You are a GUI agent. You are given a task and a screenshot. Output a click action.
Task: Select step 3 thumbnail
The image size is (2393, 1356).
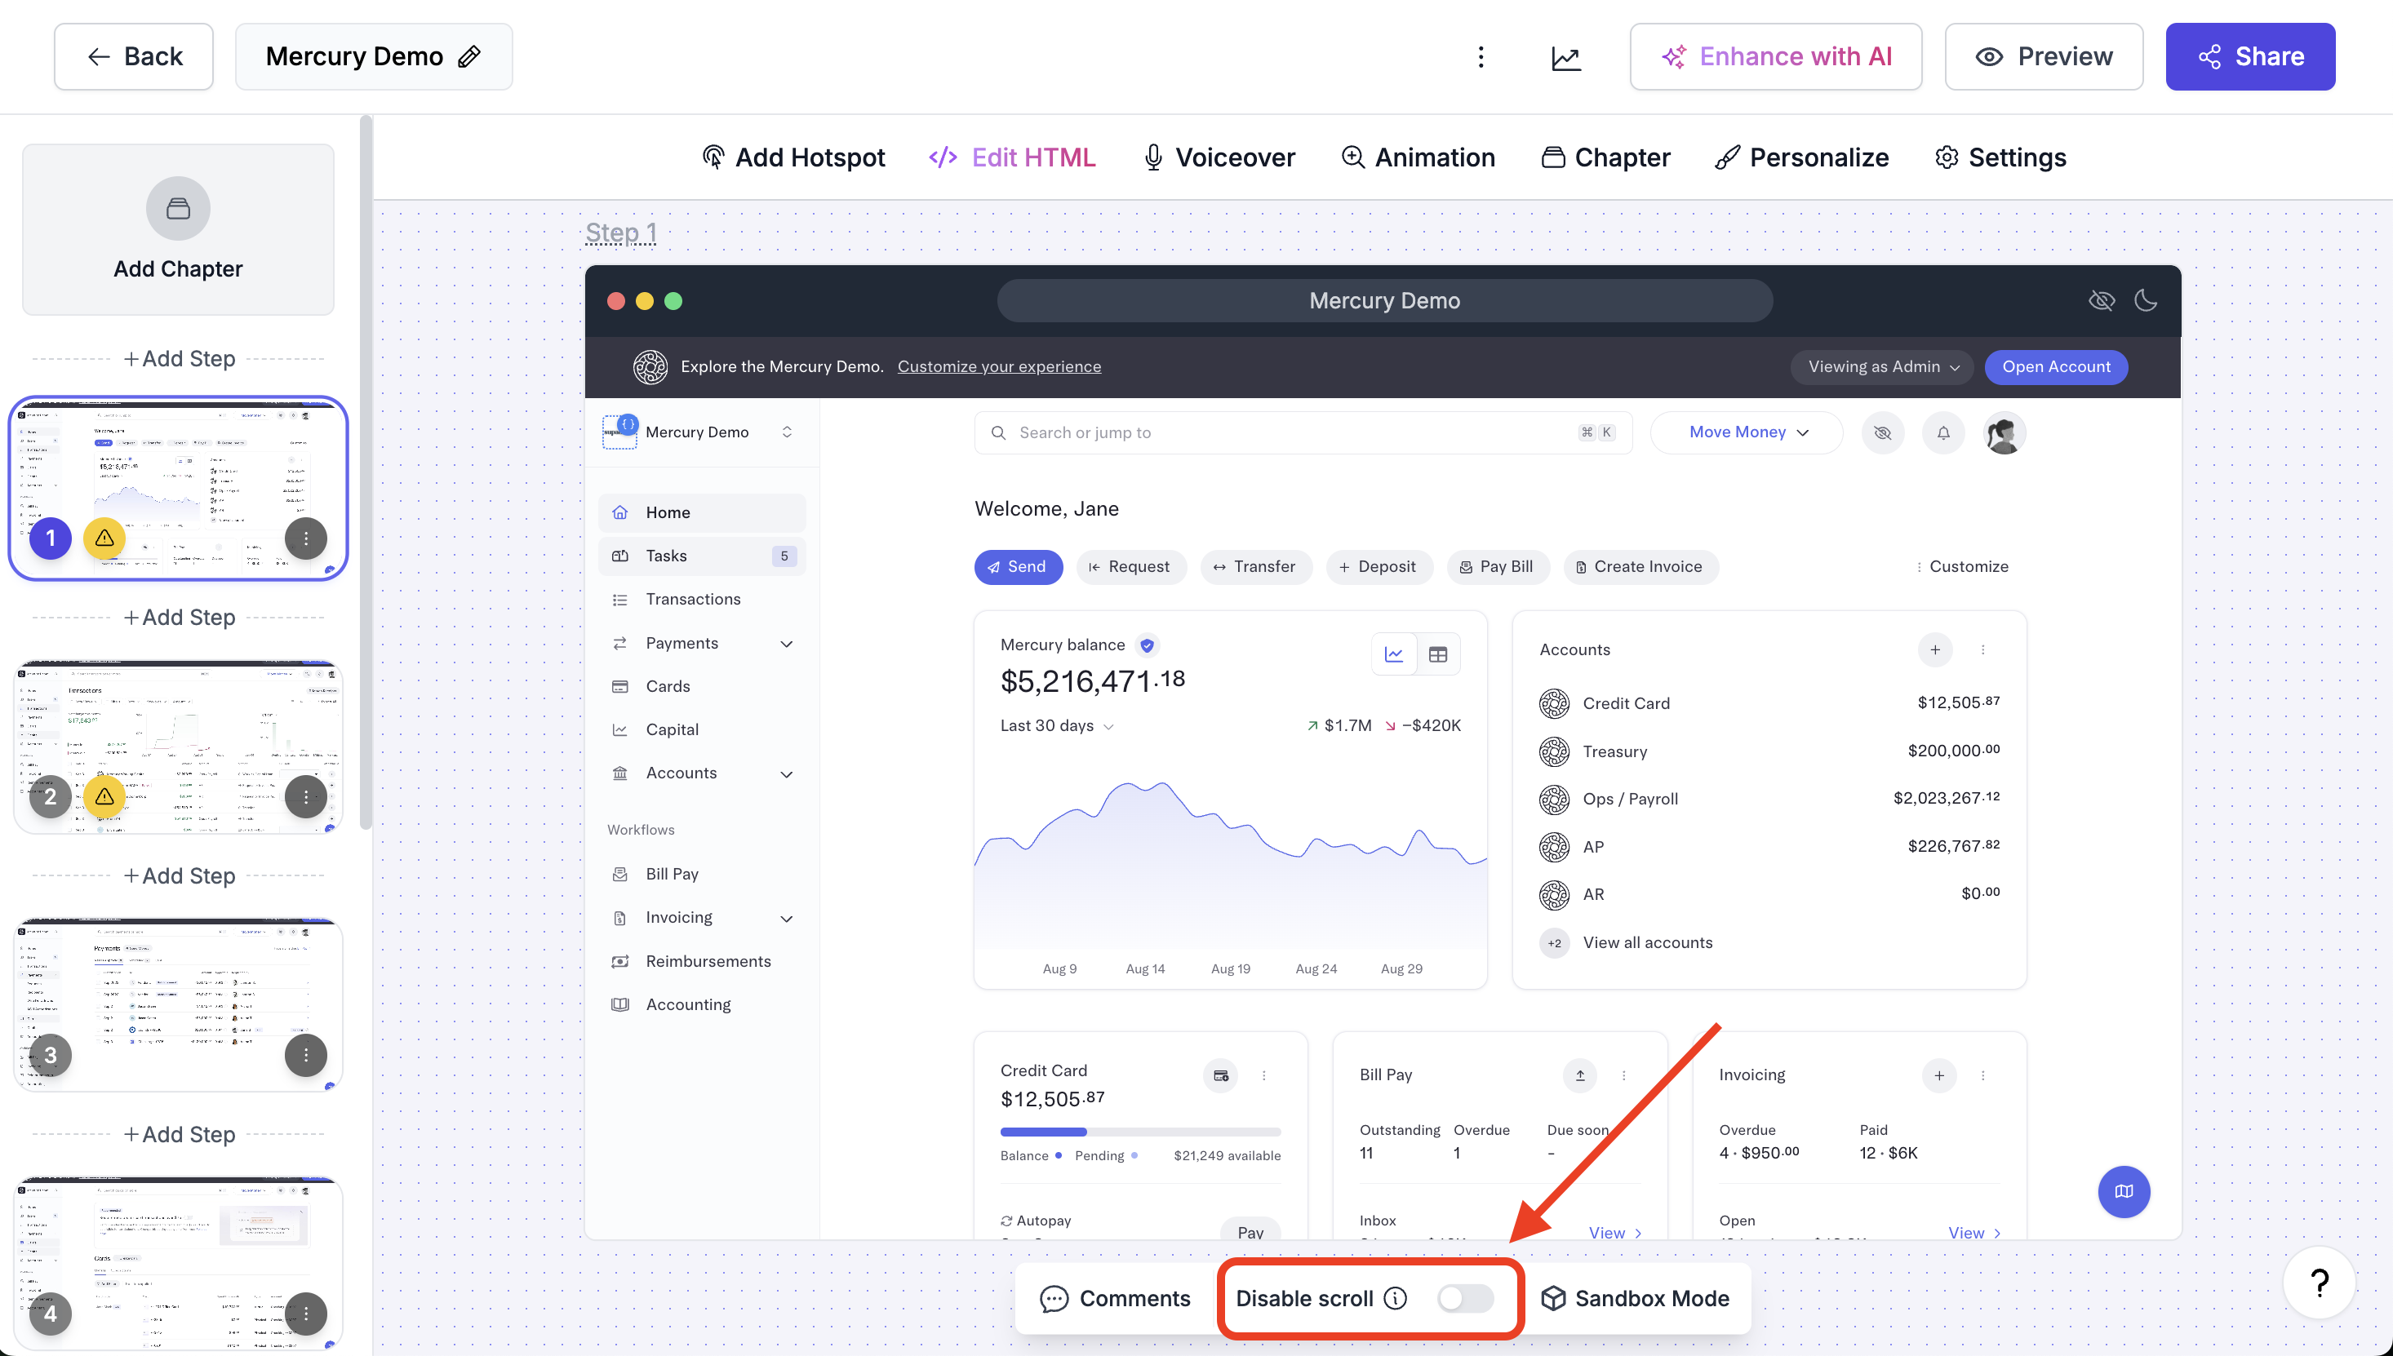pos(178,1004)
